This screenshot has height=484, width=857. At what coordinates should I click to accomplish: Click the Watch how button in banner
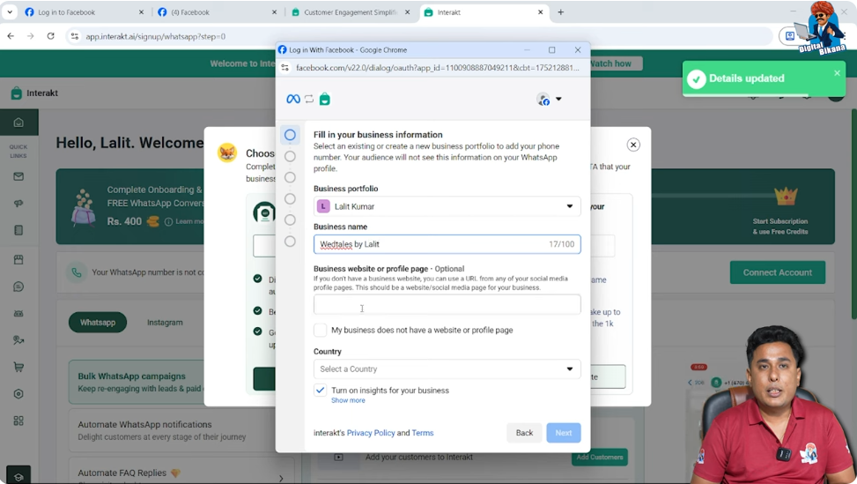point(611,63)
